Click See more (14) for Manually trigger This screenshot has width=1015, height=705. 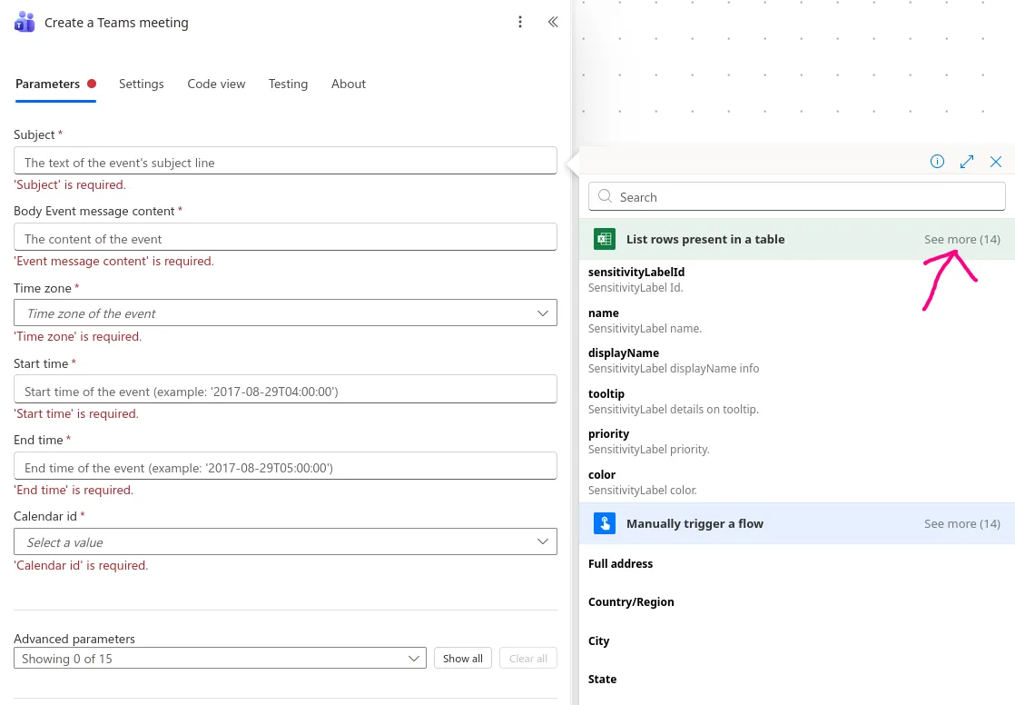click(962, 523)
